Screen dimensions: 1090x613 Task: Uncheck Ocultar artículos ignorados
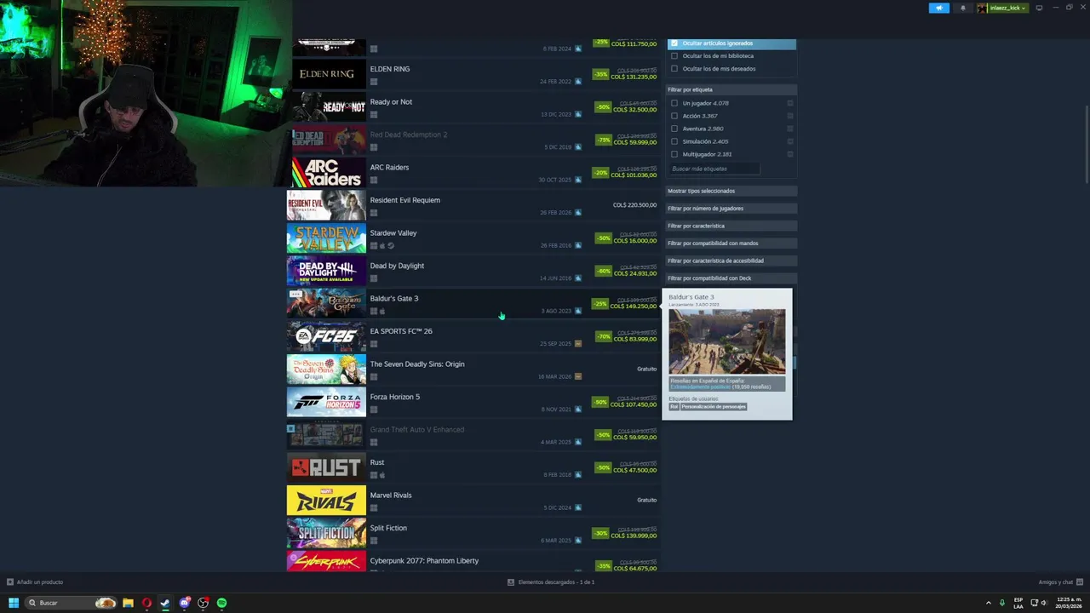point(674,43)
